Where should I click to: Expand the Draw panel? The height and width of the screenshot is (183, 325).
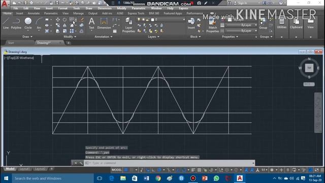click(x=27, y=37)
